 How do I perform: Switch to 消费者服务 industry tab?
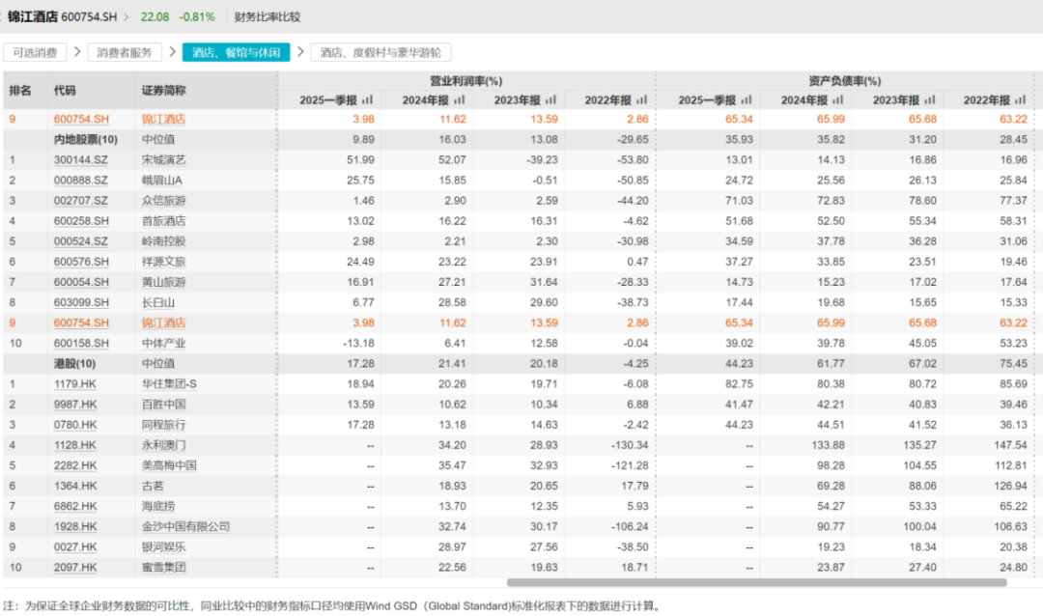124,53
